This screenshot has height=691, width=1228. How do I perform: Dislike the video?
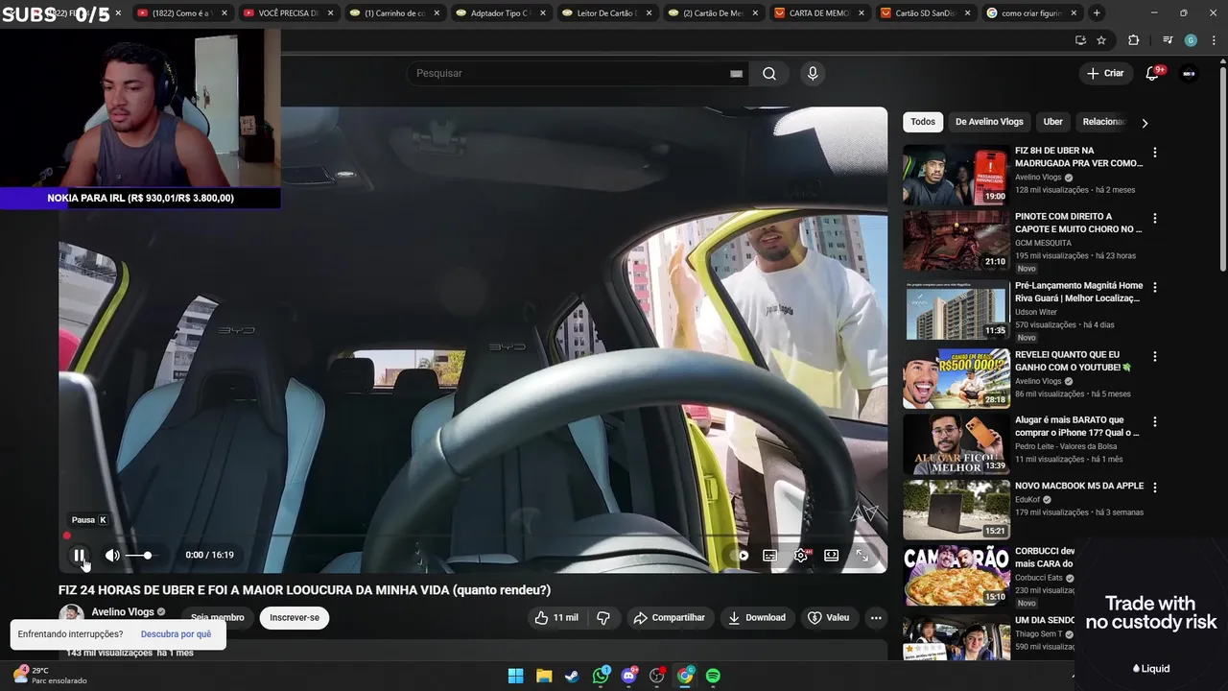603,618
